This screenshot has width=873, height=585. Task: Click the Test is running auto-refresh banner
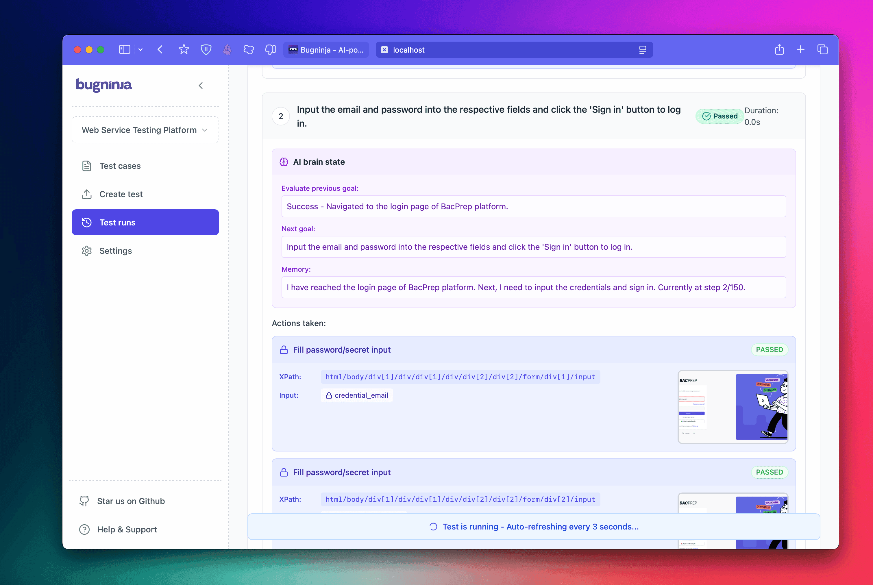click(534, 526)
